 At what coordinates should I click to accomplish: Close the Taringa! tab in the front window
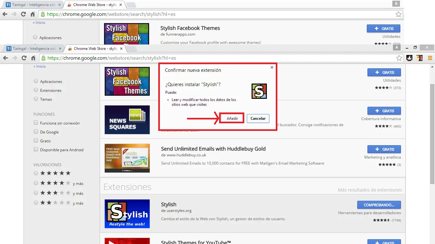(x=60, y=49)
